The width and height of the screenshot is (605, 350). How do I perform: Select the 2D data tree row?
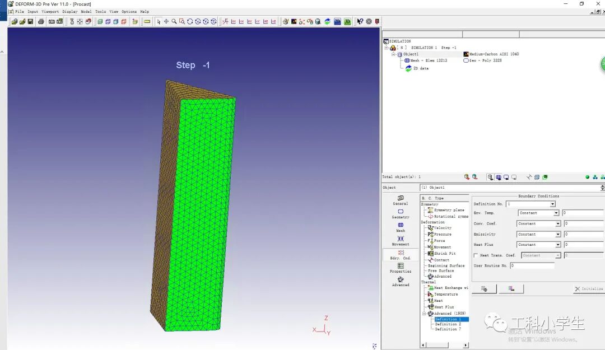417,69
